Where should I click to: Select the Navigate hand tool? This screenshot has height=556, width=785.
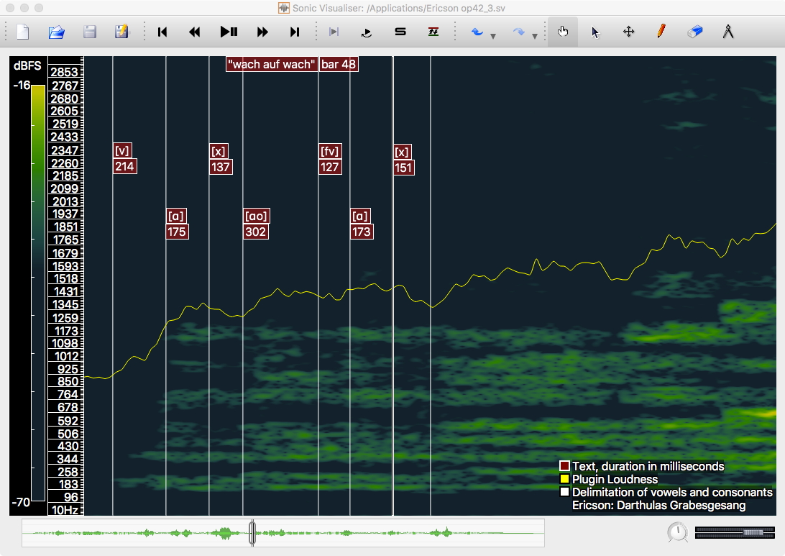click(x=563, y=32)
